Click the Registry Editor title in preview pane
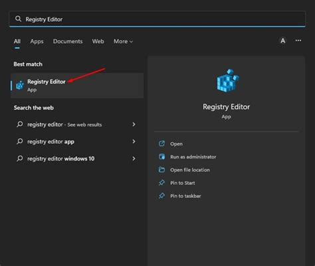 [226, 107]
